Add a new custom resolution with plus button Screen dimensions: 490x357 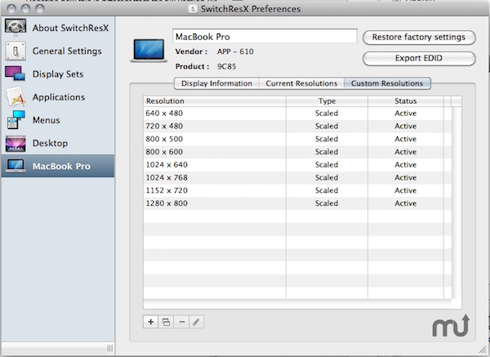[x=150, y=322]
